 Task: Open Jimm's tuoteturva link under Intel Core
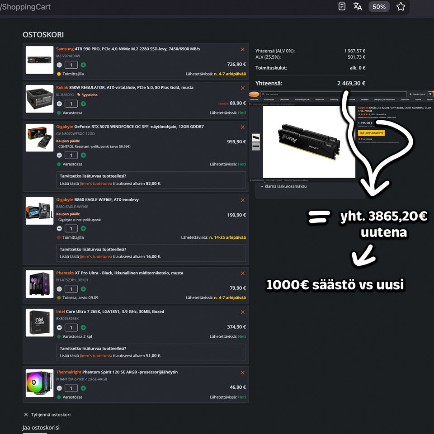click(x=96, y=356)
